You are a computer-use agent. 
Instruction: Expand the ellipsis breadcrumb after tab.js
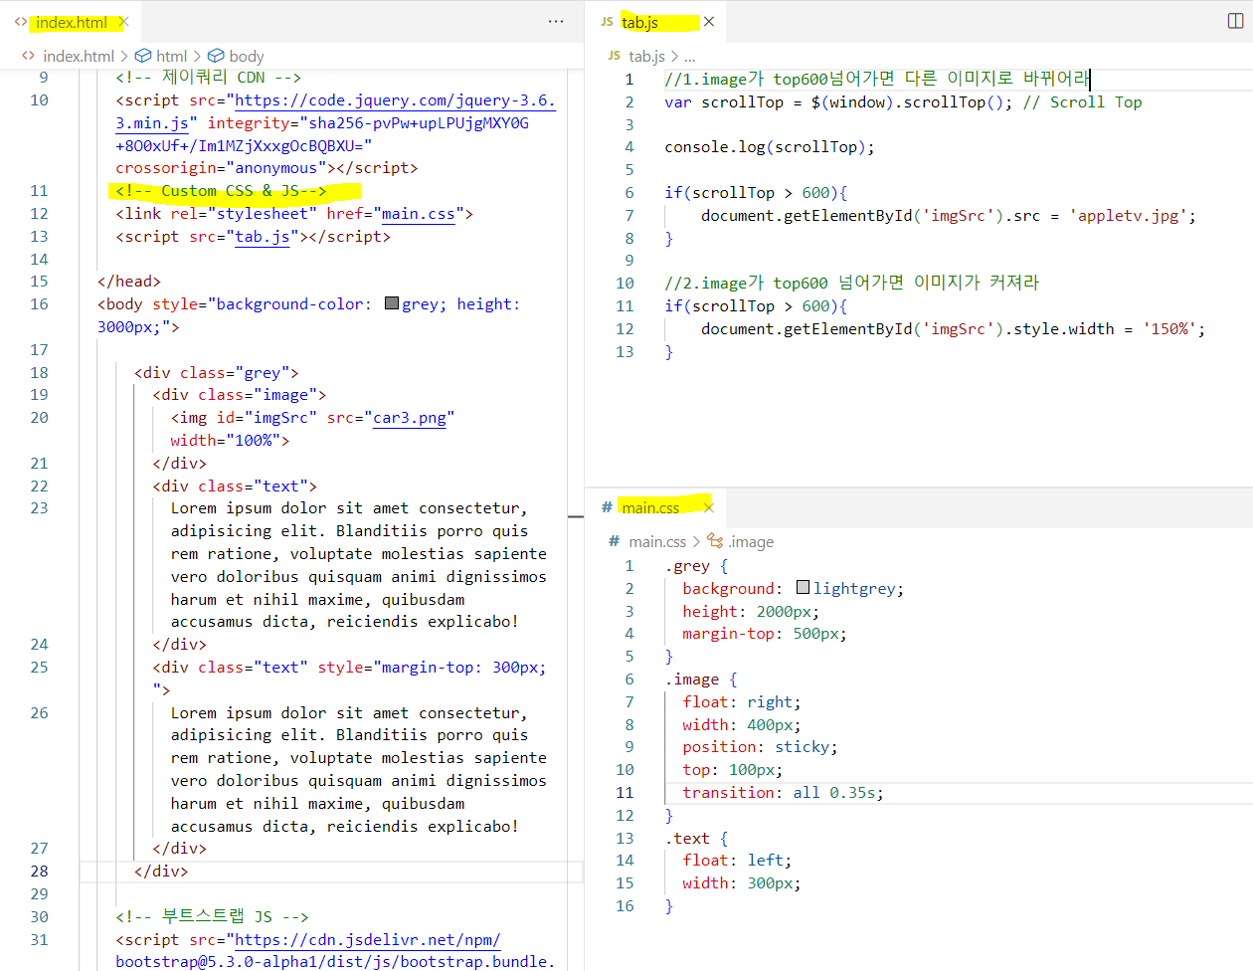coord(690,56)
